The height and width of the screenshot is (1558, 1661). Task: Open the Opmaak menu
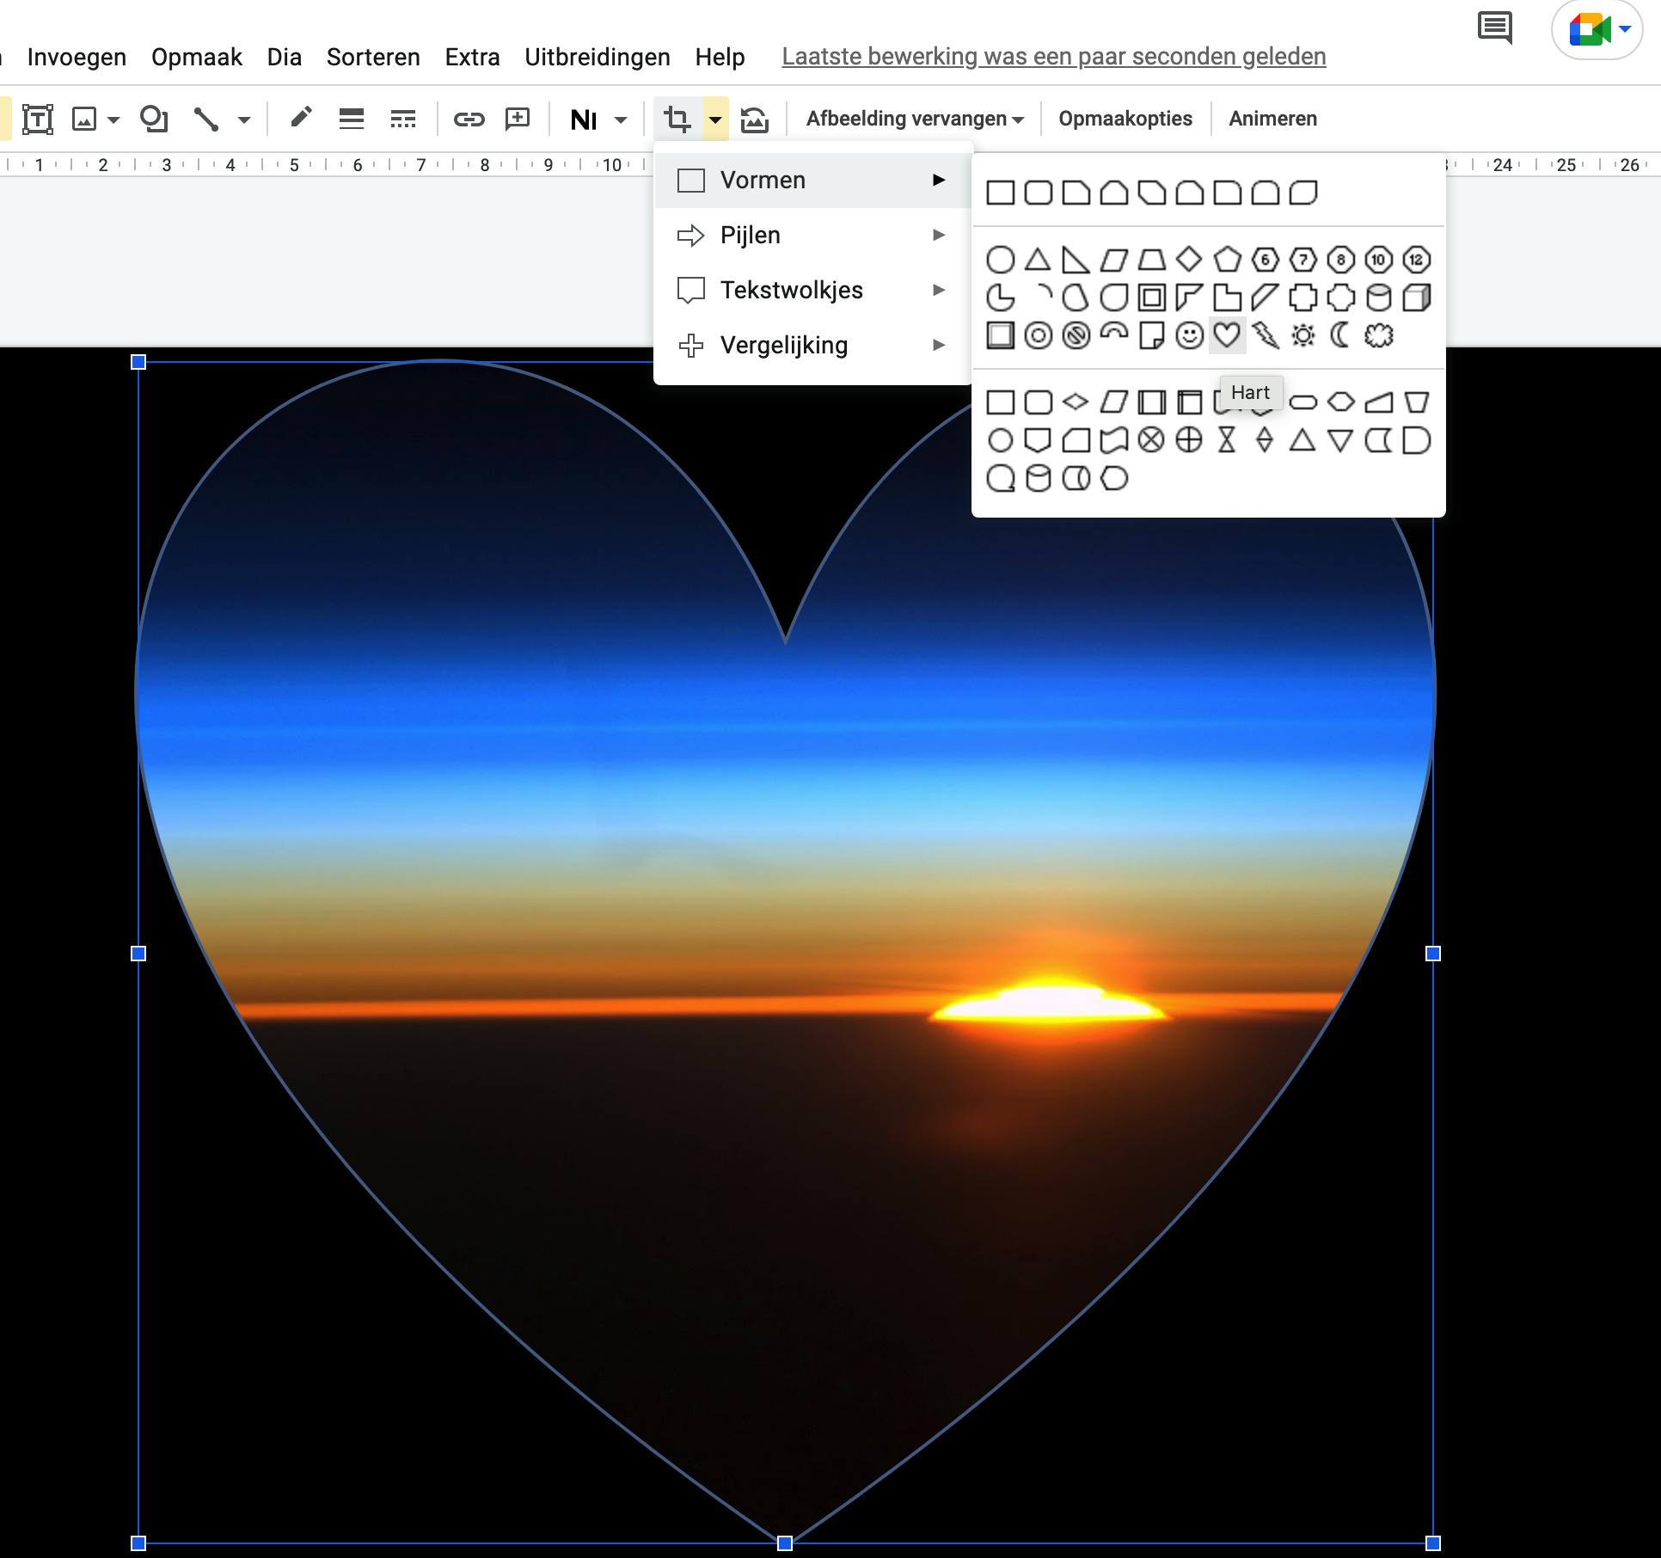click(x=196, y=57)
